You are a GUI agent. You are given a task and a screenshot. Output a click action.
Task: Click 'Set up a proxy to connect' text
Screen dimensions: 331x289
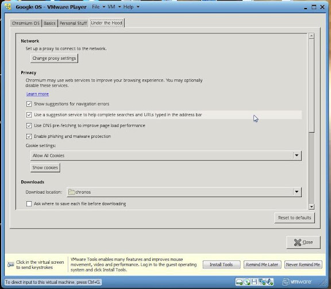pyautogui.click(x=66, y=49)
